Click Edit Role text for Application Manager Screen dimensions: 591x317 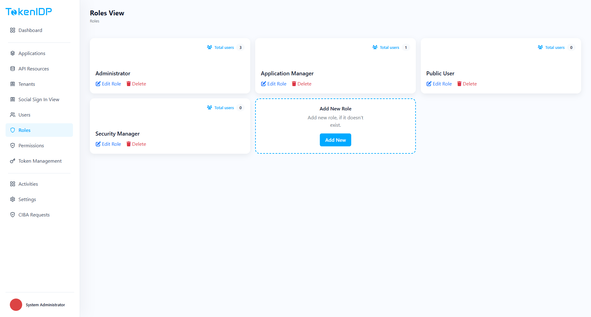pyautogui.click(x=277, y=84)
